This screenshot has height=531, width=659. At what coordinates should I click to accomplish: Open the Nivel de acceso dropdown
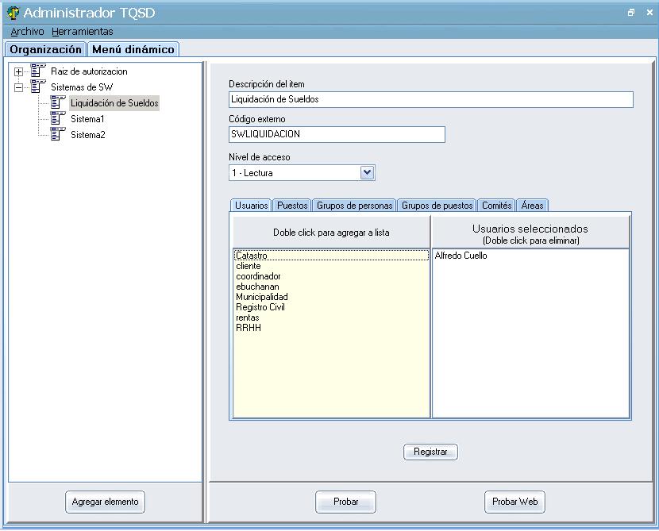(x=367, y=172)
